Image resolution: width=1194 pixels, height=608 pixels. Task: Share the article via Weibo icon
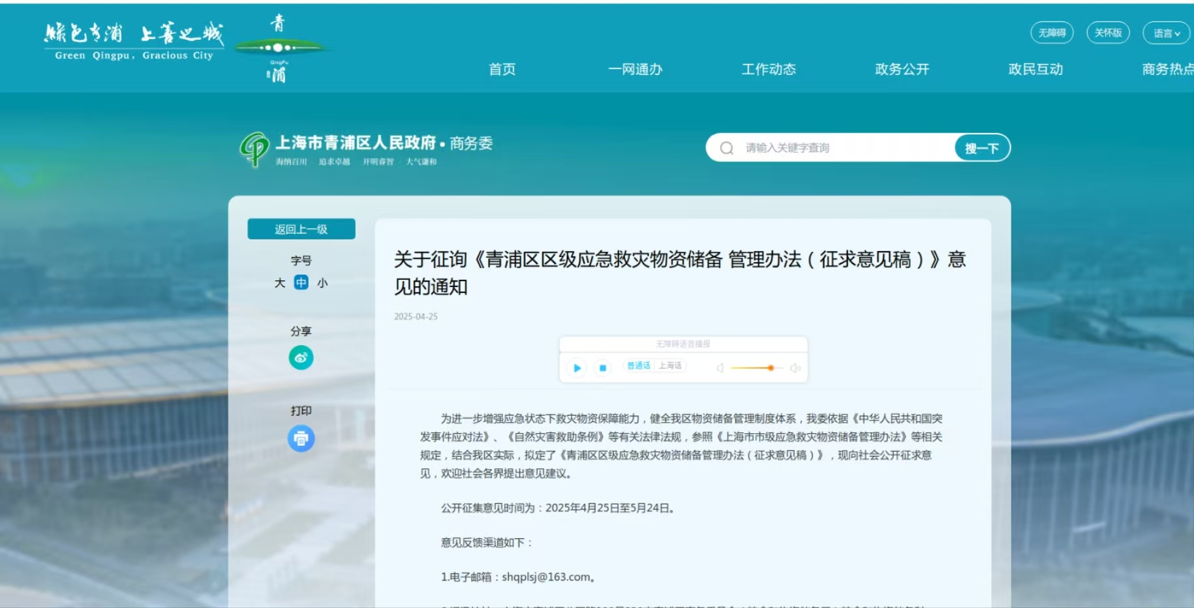tap(301, 357)
